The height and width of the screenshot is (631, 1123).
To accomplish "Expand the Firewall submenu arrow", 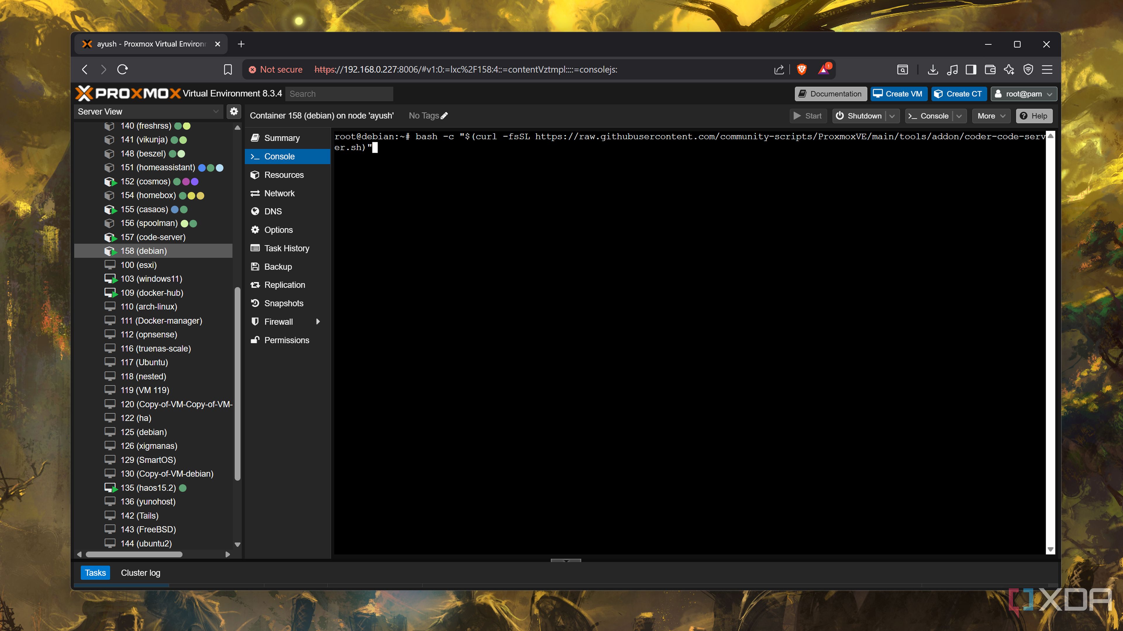I will coord(318,321).
